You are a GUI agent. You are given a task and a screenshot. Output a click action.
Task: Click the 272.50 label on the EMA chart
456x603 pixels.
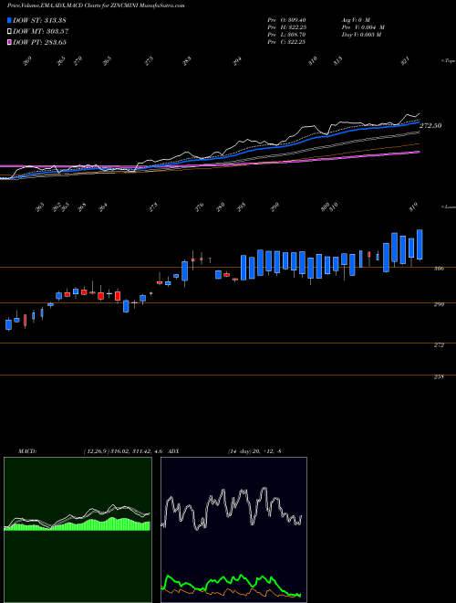[x=430, y=125]
